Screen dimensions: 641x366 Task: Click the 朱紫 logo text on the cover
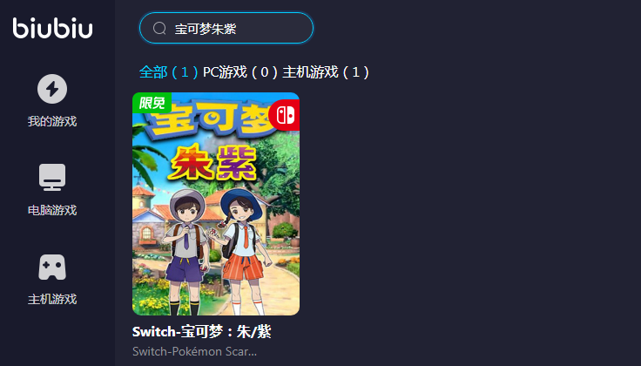213,162
